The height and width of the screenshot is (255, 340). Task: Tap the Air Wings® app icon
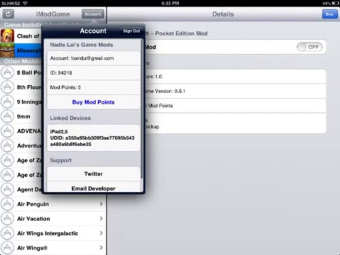tap(7, 248)
